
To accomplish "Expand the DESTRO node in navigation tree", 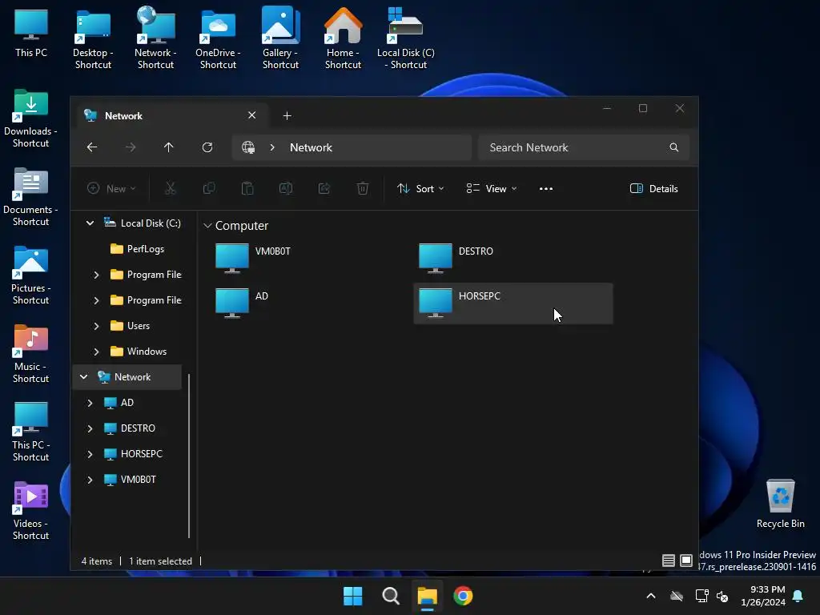I will (x=90, y=428).
